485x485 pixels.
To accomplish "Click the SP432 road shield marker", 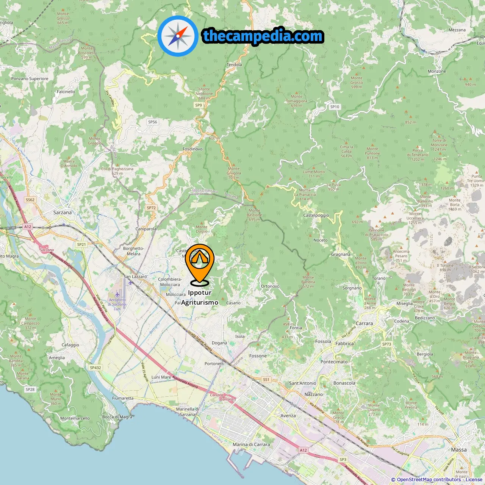I will pyautogui.click(x=95, y=368).
